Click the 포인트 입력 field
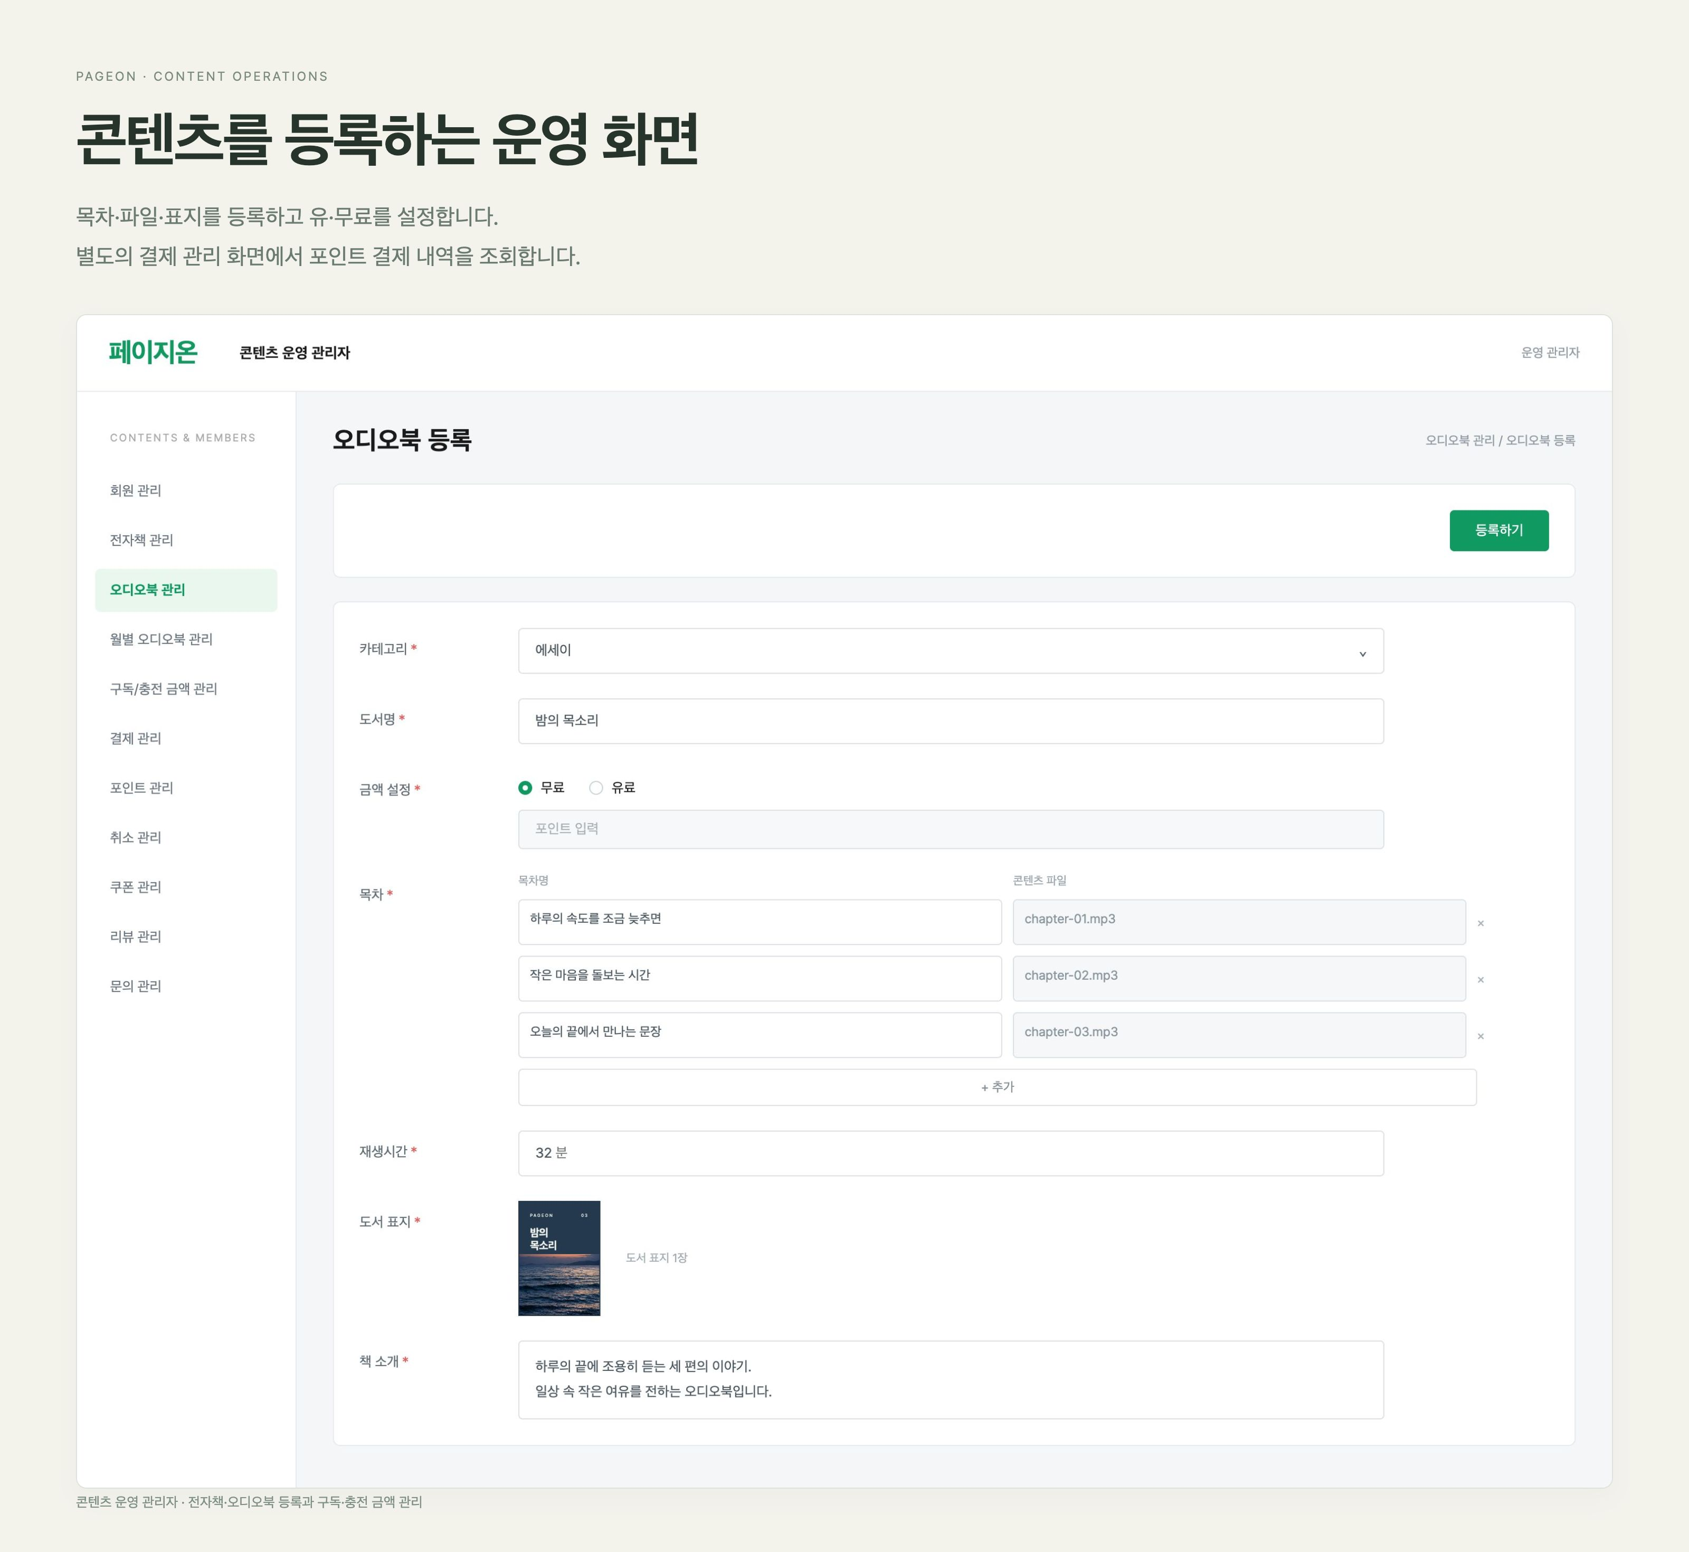 [951, 829]
